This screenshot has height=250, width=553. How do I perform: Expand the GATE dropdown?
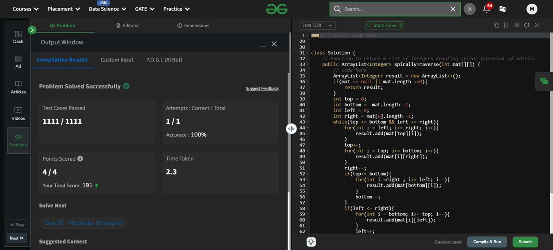(144, 9)
